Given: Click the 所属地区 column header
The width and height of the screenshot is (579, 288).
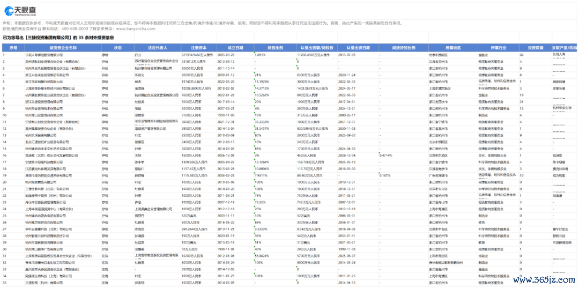Looking at the screenshot, I should pyautogui.click(x=453, y=48).
